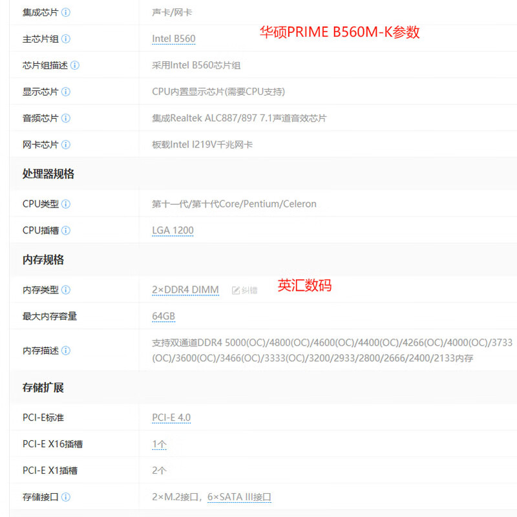Click the 内存描述 label
This screenshot has height=517, width=517.
(41, 350)
